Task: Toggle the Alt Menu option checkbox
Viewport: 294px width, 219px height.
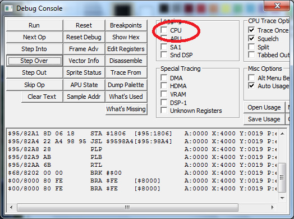Action: tap(251, 77)
